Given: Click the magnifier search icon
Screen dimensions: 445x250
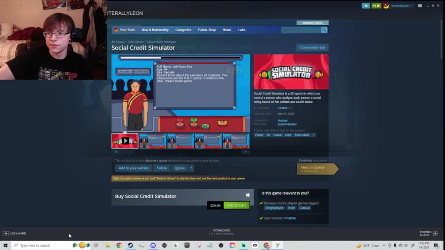Looking at the screenshot, I should (324, 30).
